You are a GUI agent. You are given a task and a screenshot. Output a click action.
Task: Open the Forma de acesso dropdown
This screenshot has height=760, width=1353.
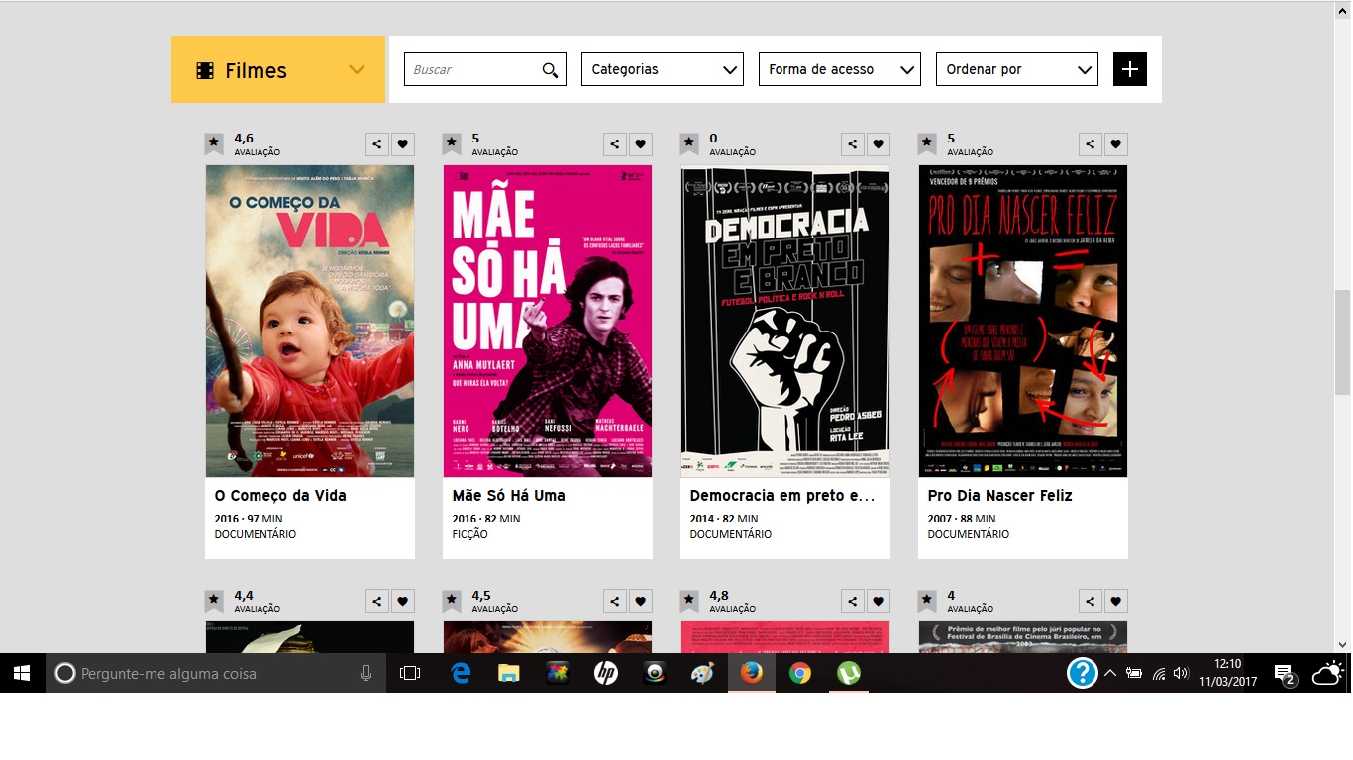click(840, 69)
